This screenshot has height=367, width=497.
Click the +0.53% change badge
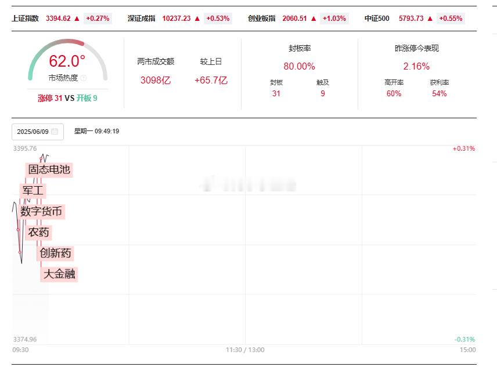[218, 19]
